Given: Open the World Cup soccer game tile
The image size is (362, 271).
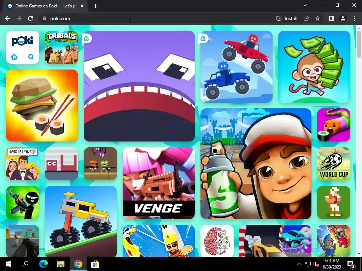Looking at the screenshot, I should tap(334, 164).
